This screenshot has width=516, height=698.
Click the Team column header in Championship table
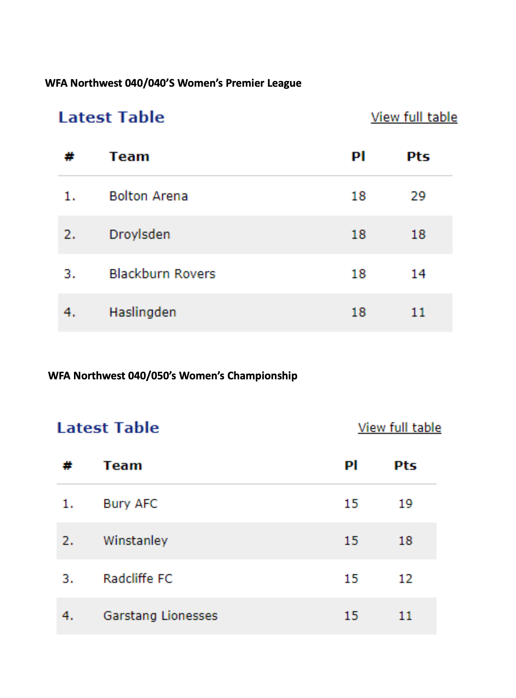[123, 465]
